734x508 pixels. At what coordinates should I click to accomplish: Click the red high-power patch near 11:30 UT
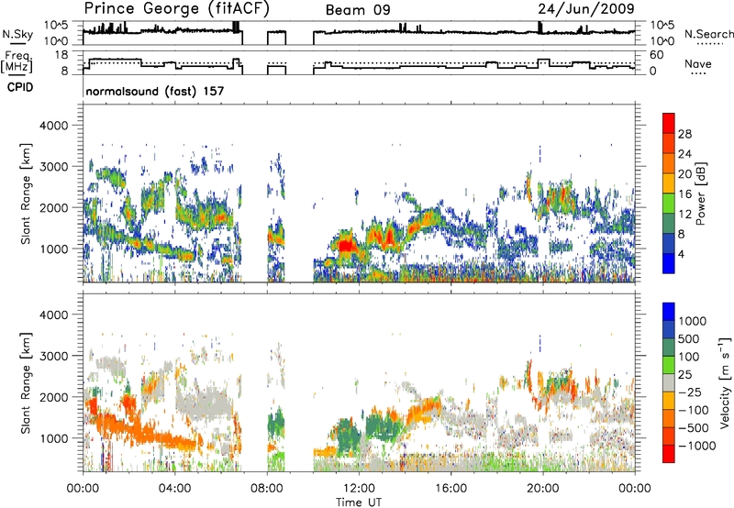[x=347, y=246]
